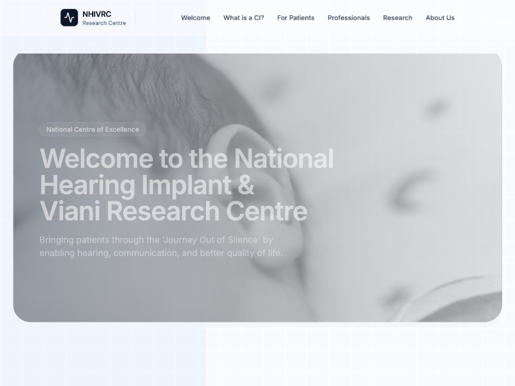Visit the About Us page
515x386 pixels.
(440, 18)
